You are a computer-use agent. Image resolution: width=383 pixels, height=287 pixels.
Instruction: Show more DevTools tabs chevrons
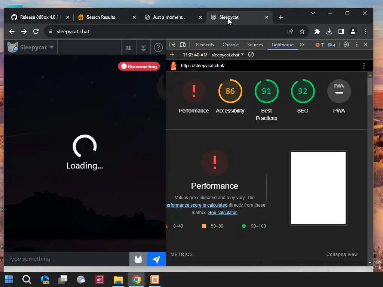[302, 45]
